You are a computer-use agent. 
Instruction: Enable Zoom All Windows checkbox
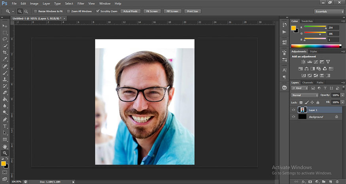(68, 11)
